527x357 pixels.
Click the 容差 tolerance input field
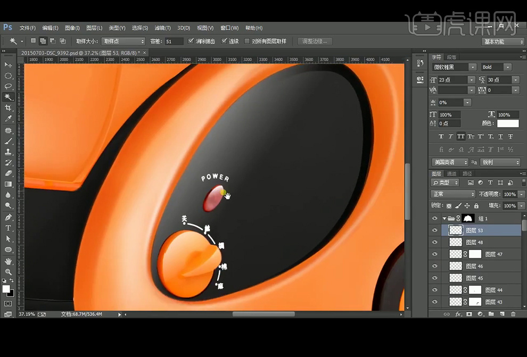pyautogui.click(x=174, y=41)
